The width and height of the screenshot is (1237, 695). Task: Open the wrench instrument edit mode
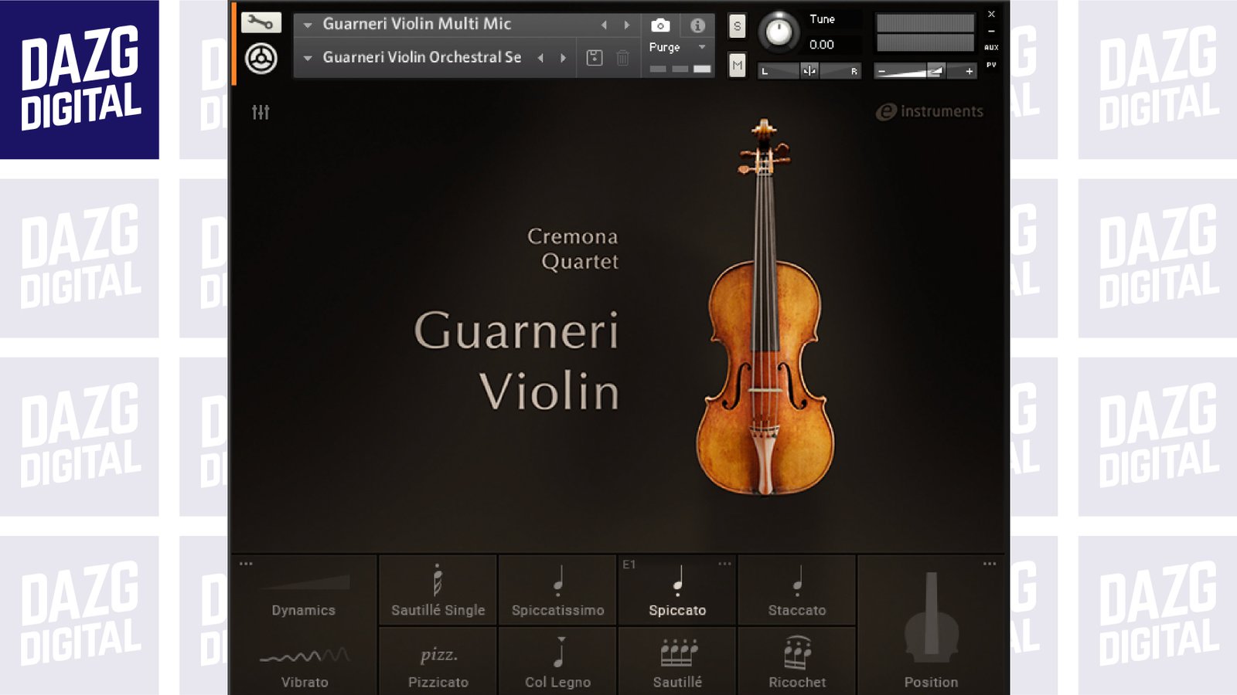[x=261, y=22]
